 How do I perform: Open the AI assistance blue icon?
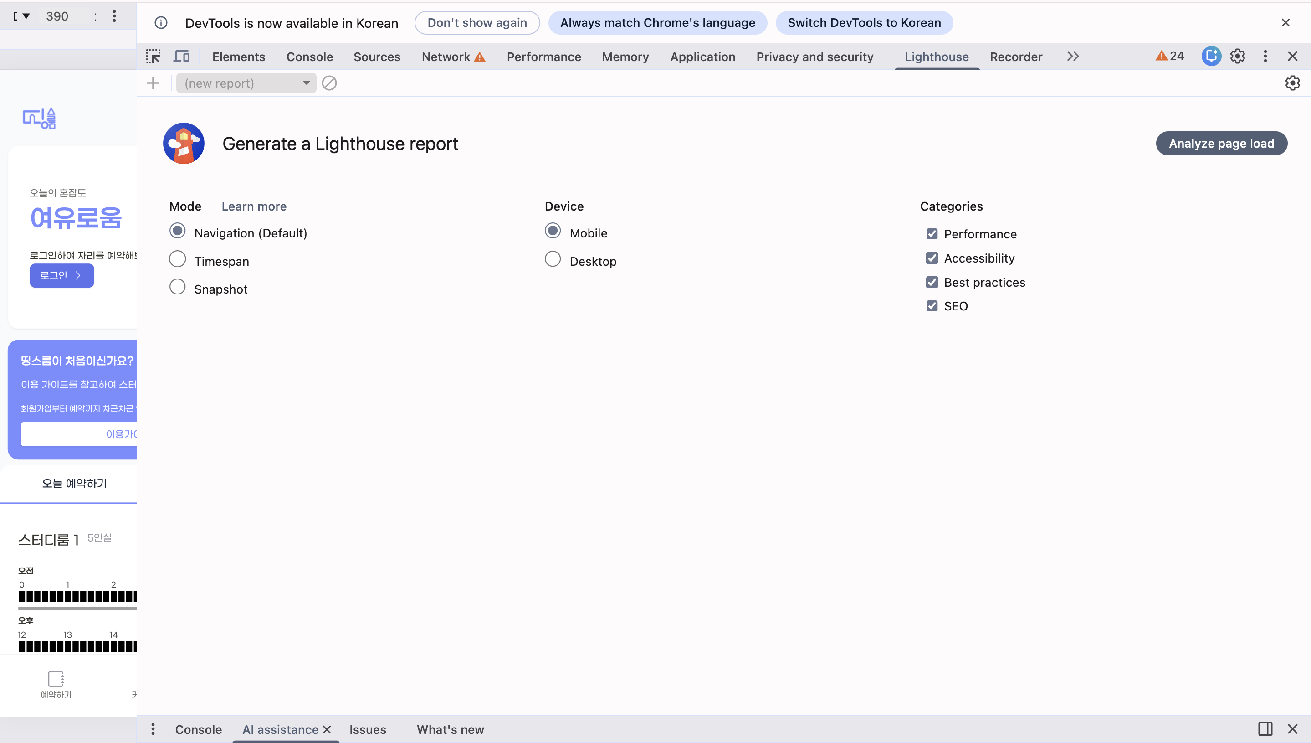pos(1211,56)
